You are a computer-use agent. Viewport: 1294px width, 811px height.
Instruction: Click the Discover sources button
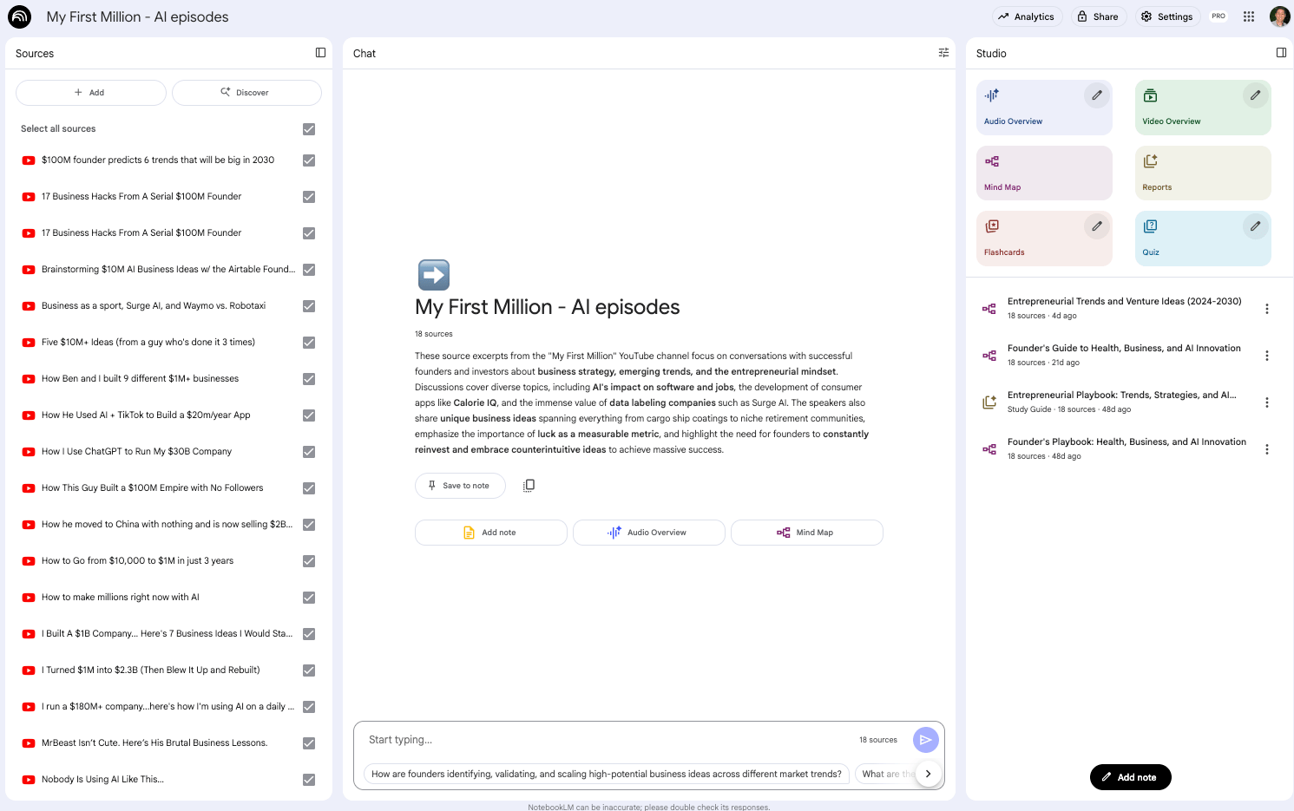[x=246, y=93]
